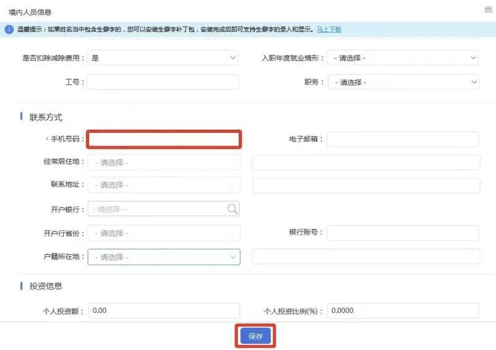This screenshot has height=350, width=496.
Task: Open the 职务 dropdown list
Action: click(x=403, y=82)
